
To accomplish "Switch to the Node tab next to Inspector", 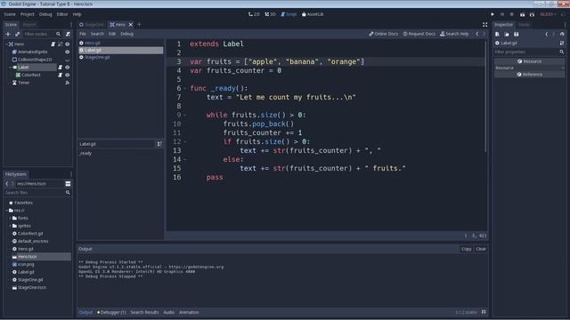I will pos(525,24).
